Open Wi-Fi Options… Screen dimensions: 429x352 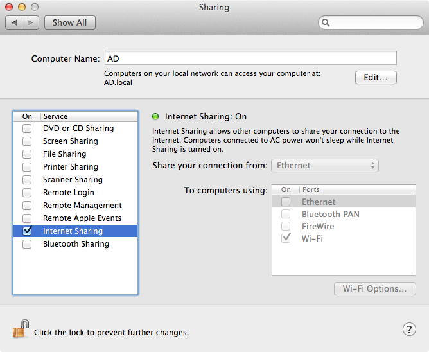(375, 289)
